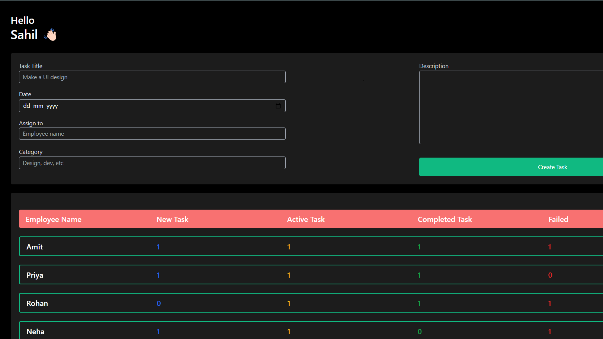
Task: Click the Sahil greeting name
Action: (x=24, y=35)
